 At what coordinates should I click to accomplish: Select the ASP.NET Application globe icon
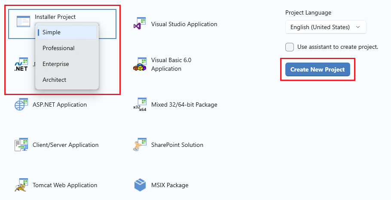21,104
